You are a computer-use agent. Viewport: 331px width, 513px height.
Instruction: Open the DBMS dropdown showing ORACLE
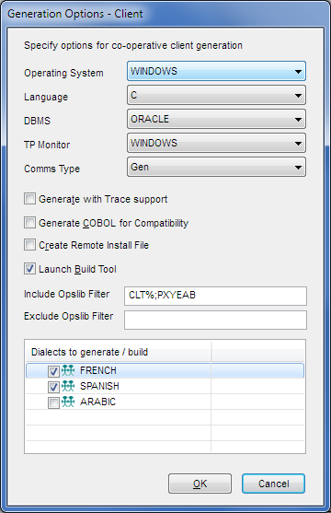pos(216,119)
